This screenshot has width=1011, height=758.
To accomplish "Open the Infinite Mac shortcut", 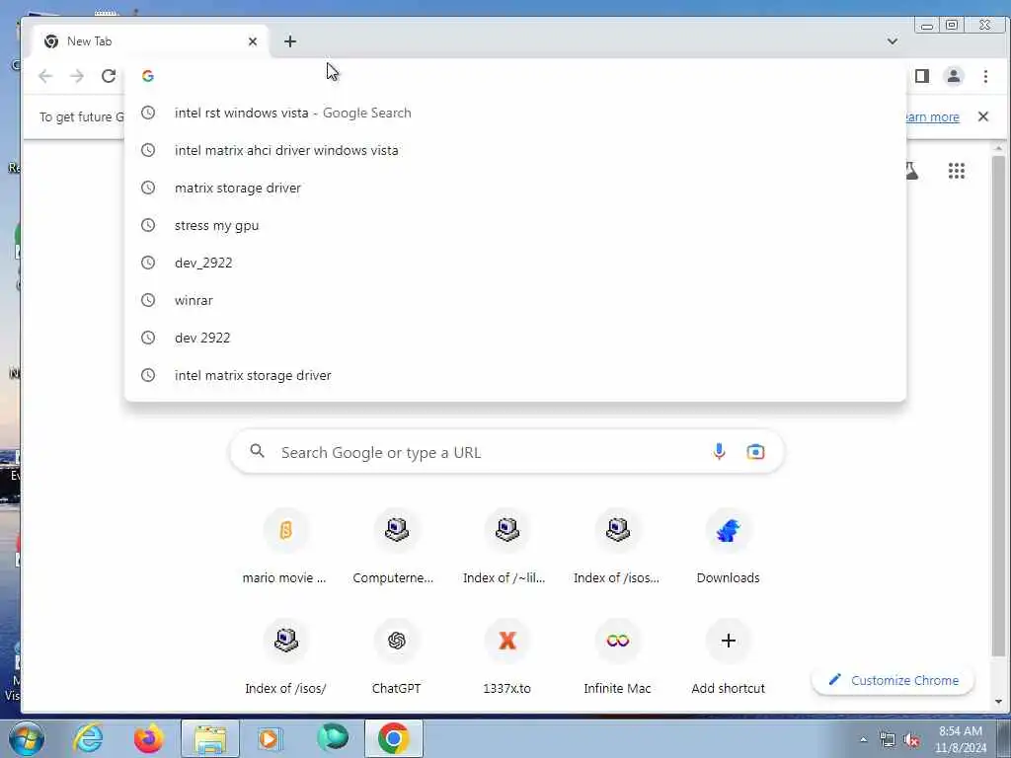I will coord(617,655).
